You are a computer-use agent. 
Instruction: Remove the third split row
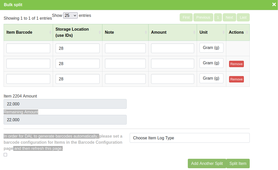point(236,79)
